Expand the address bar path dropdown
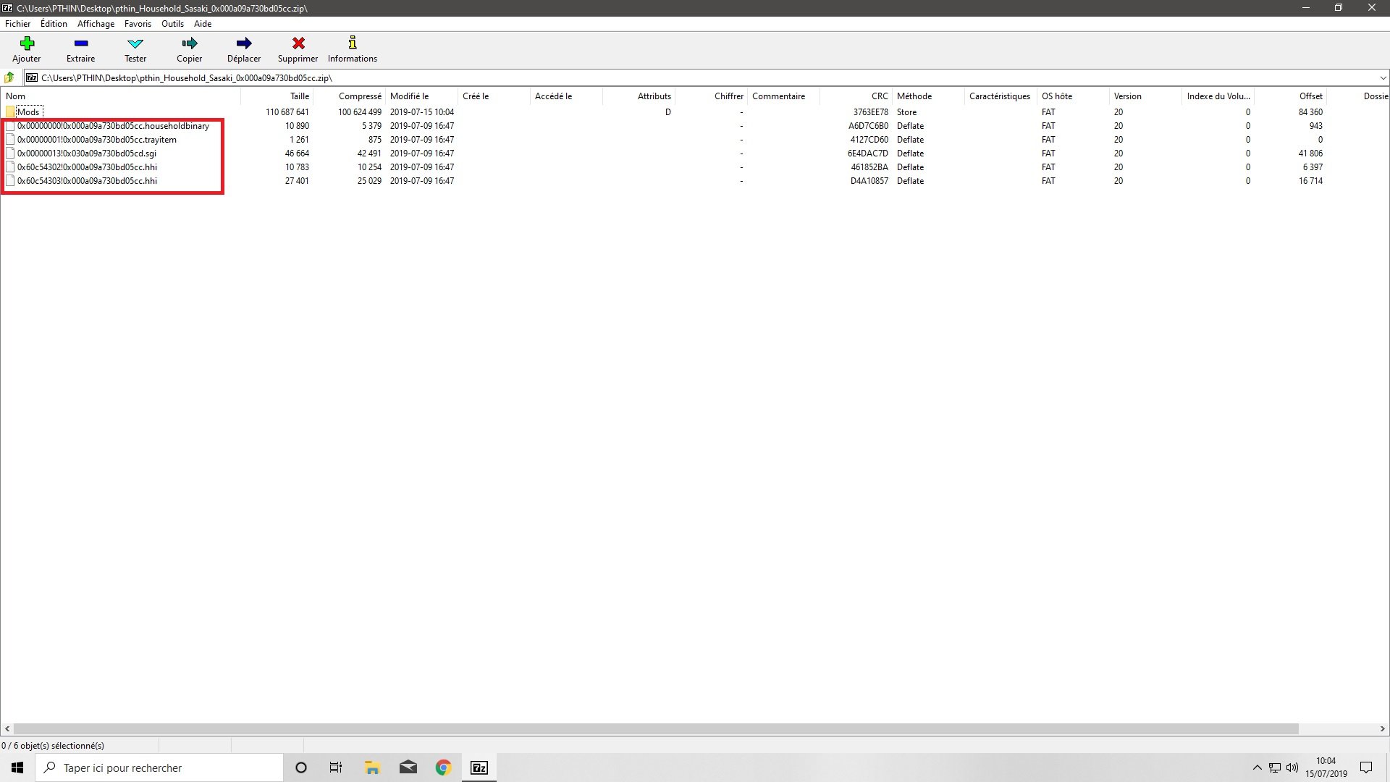The image size is (1390, 782). (1382, 77)
